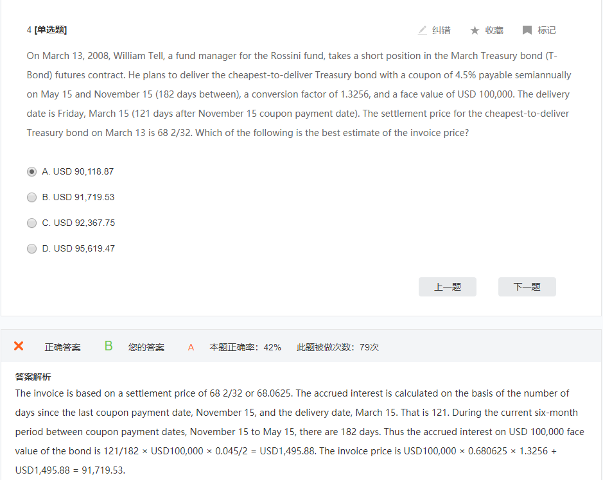Click the red X wrong-answer icon
This screenshot has height=480, width=603.
19,347
